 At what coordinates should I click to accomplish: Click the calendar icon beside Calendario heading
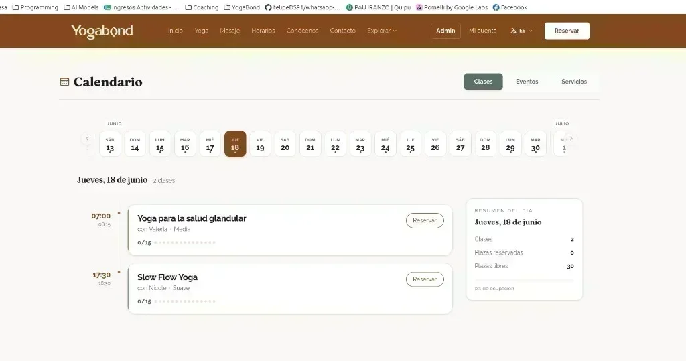pyautogui.click(x=64, y=82)
